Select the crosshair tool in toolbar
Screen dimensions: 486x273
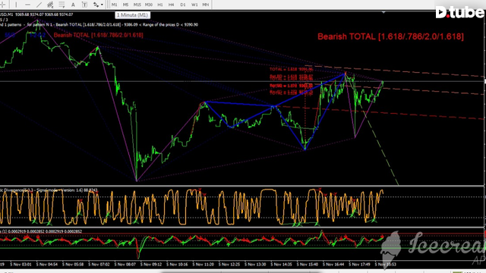tap(3, 5)
